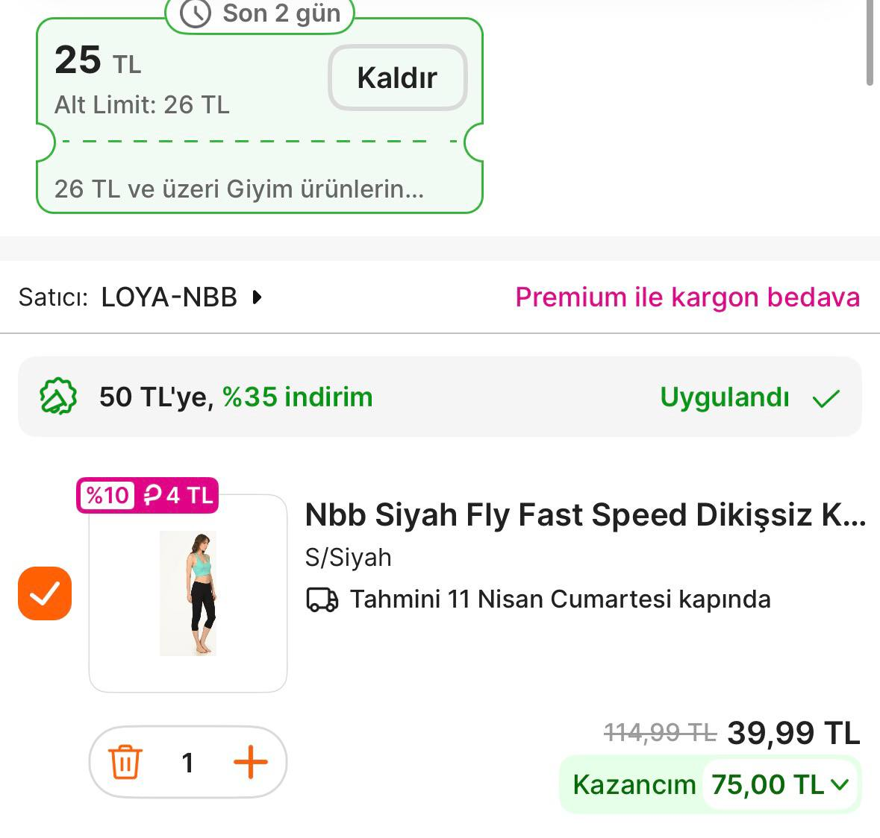
Task: Click the green checkmark beside Uygulandı
Action: pos(826,398)
